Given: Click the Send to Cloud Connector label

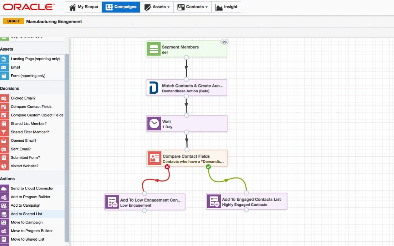Looking at the screenshot, I should tap(32, 188).
